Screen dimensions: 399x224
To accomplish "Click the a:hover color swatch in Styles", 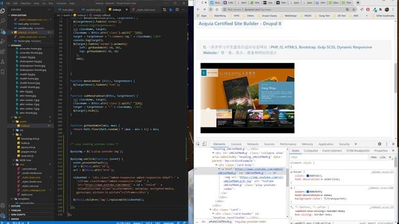I will tap(307, 175).
